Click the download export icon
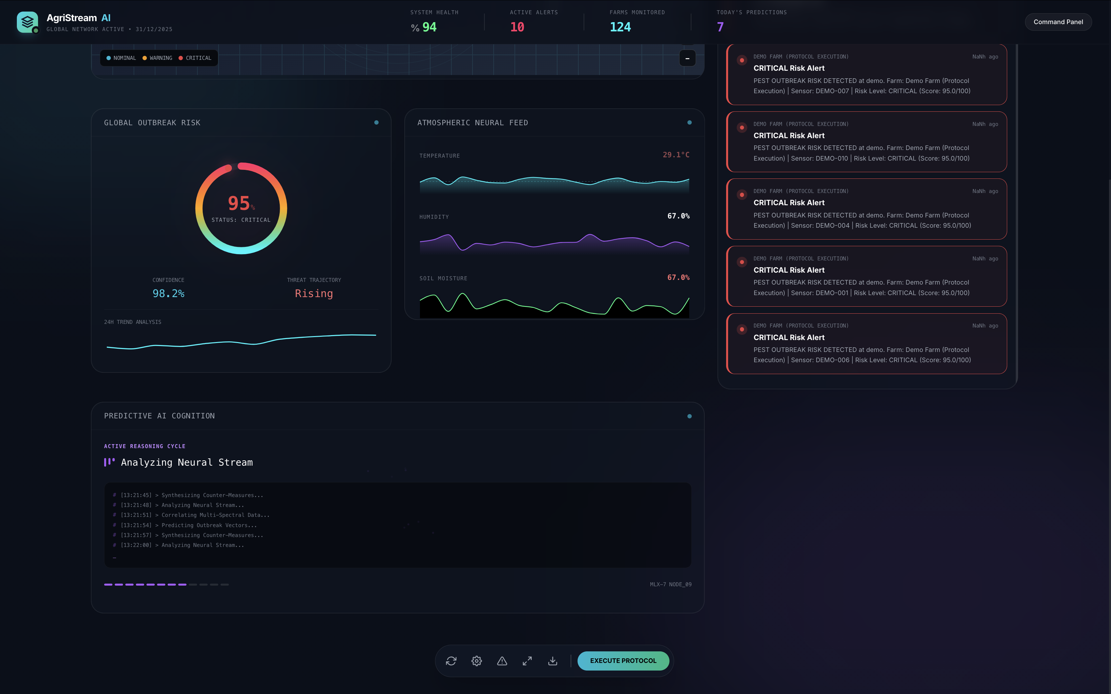The width and height of the screenshot is (1111, 694). pyautogui.click(x=553, y=661)
